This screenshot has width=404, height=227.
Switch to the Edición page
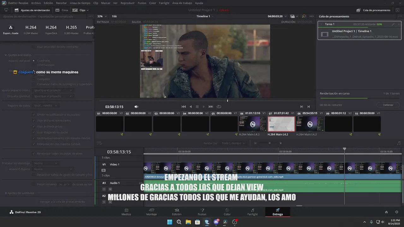(x=177, y=212)
